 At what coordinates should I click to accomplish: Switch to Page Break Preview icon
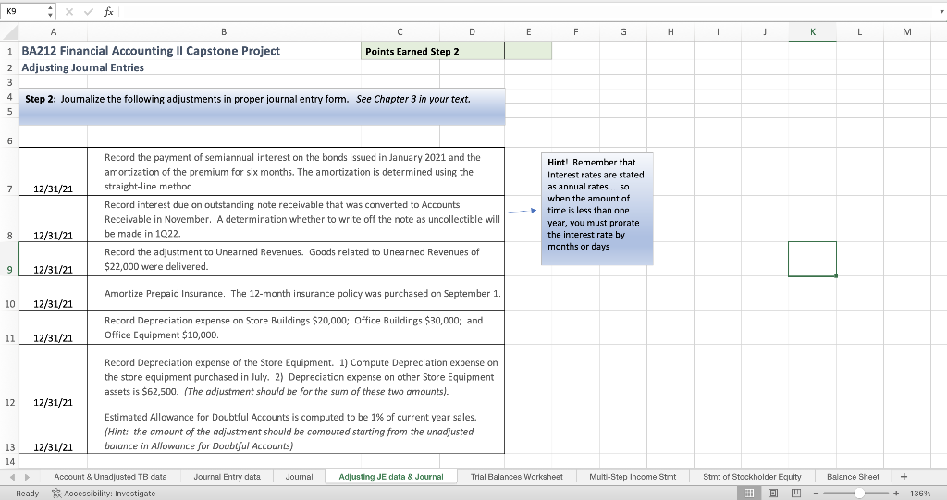(796, 494)
